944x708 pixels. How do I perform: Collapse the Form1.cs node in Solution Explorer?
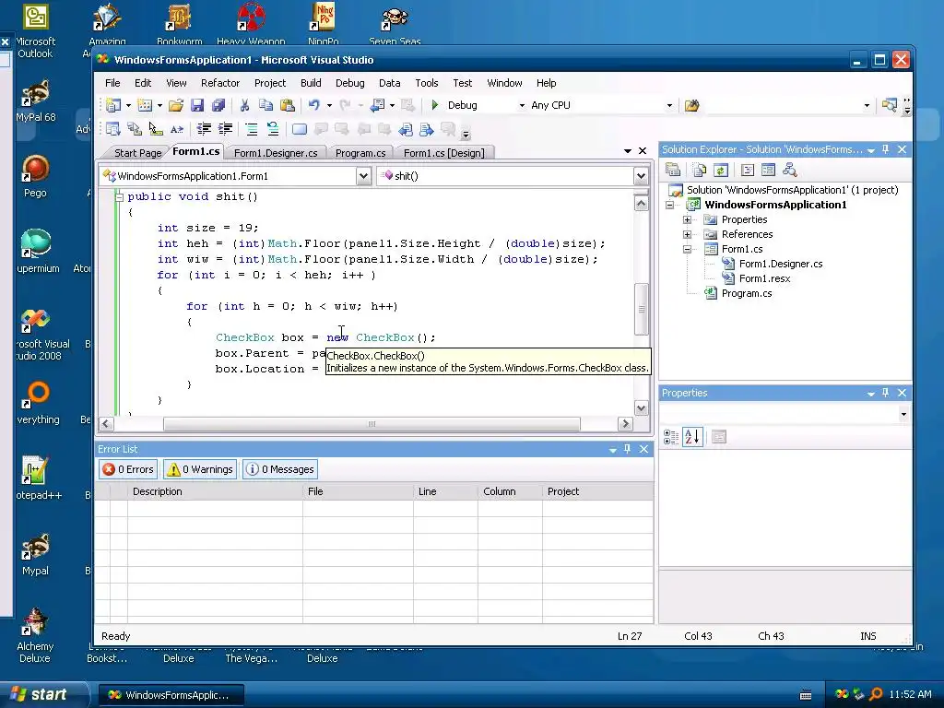pos(687,249)
